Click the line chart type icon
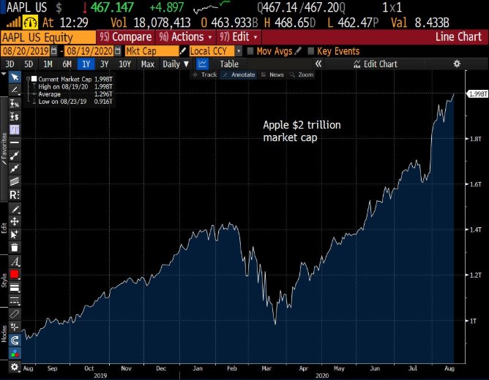This screenshot has width=489, height=380. pyautogui.click(x=202, y=64)
